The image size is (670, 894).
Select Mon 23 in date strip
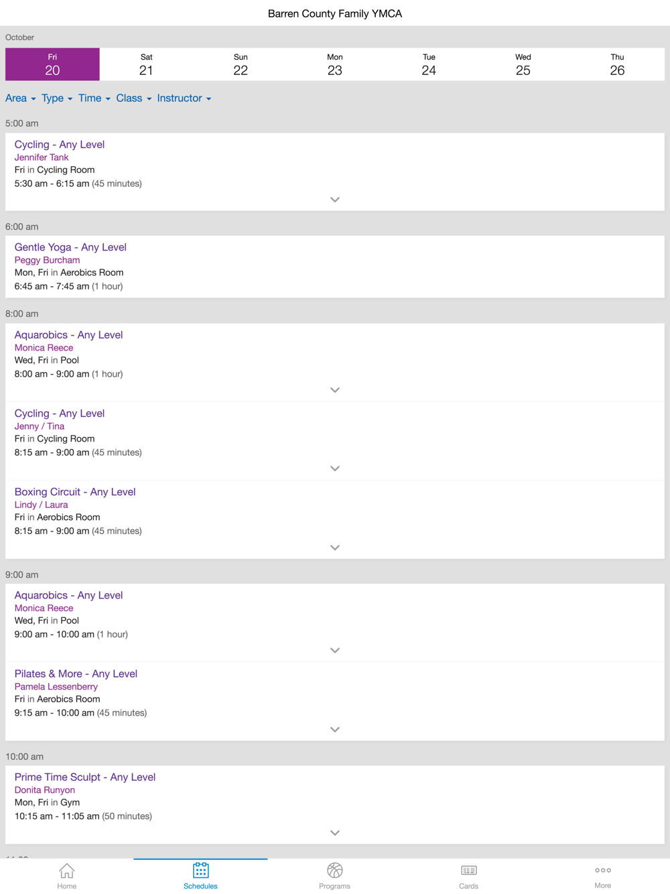click(x=335, y=64)
